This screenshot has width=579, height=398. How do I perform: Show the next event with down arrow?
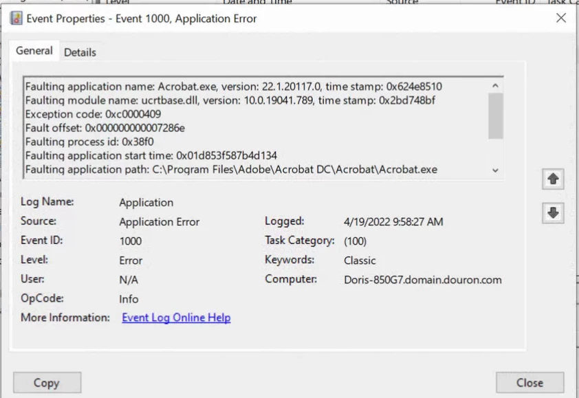(553, 213)
